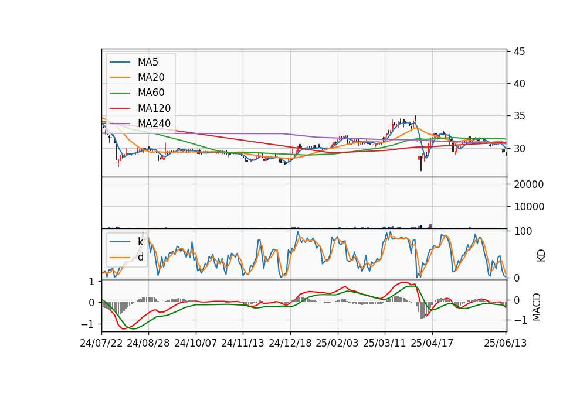Click the MA120 legend label
The height and width of the screenshot is (404, 563).
(x=154, y=108)
